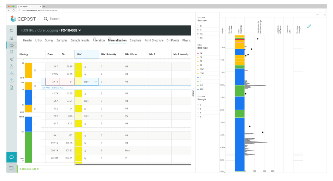This screenshot has width=333, height=181.
Task: Click the map location pin sidebar icon
Action: coord(12,52)
